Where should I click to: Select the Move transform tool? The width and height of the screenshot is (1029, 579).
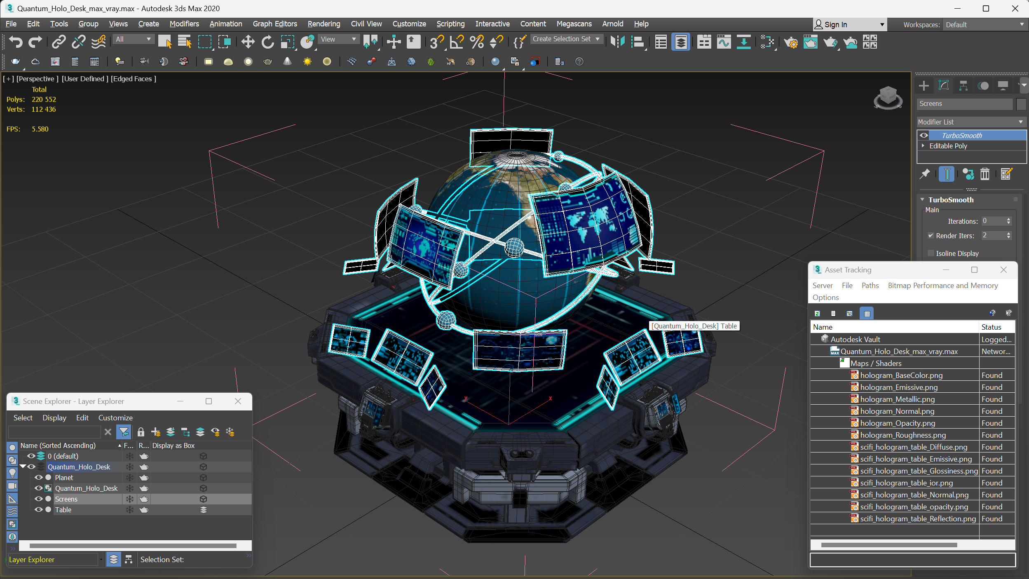(248, 42)
